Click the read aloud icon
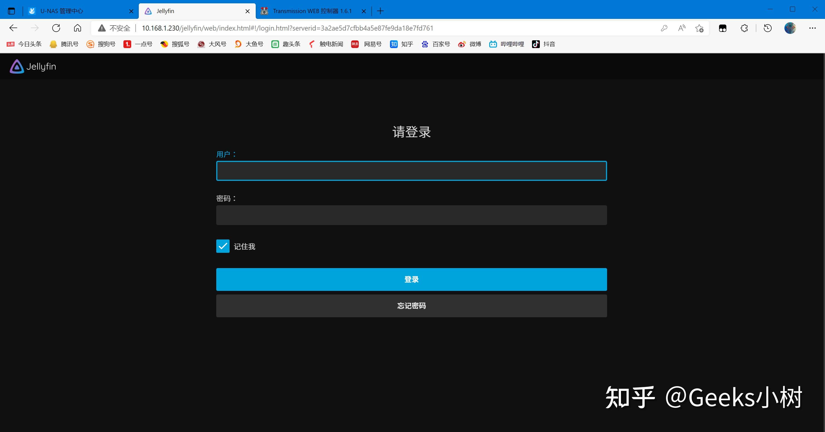The image size is (825, 432). [x=682, y=28]
